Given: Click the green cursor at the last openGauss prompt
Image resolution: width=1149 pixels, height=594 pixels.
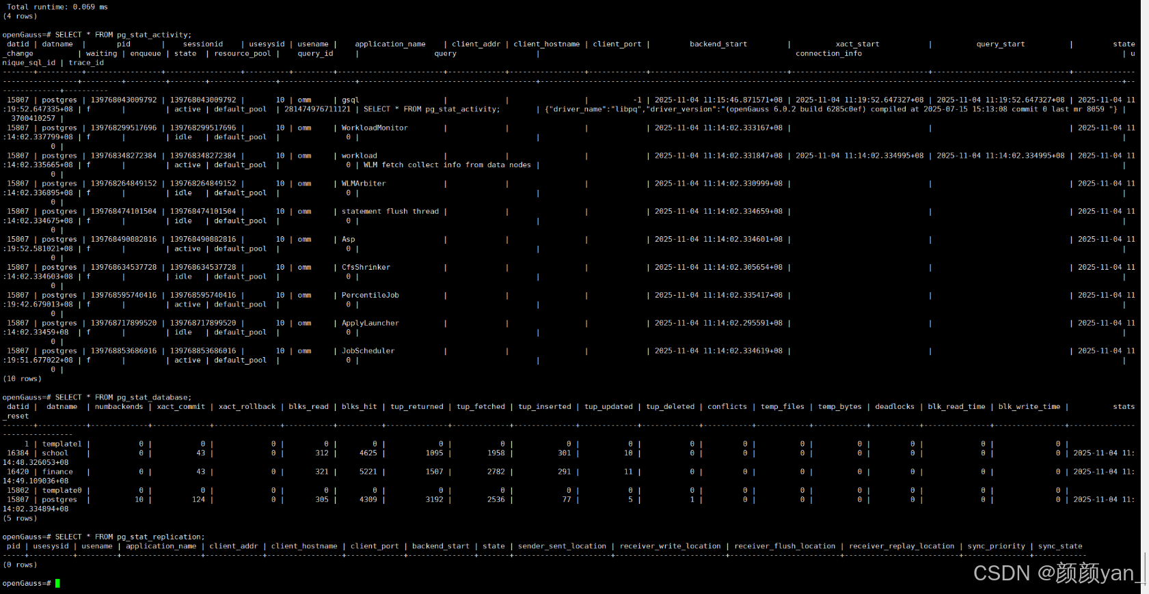Looking at the screenshot, I should tap(58, 584).
